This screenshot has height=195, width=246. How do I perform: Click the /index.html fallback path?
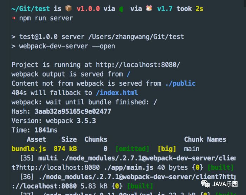click(x=117, y=92)
